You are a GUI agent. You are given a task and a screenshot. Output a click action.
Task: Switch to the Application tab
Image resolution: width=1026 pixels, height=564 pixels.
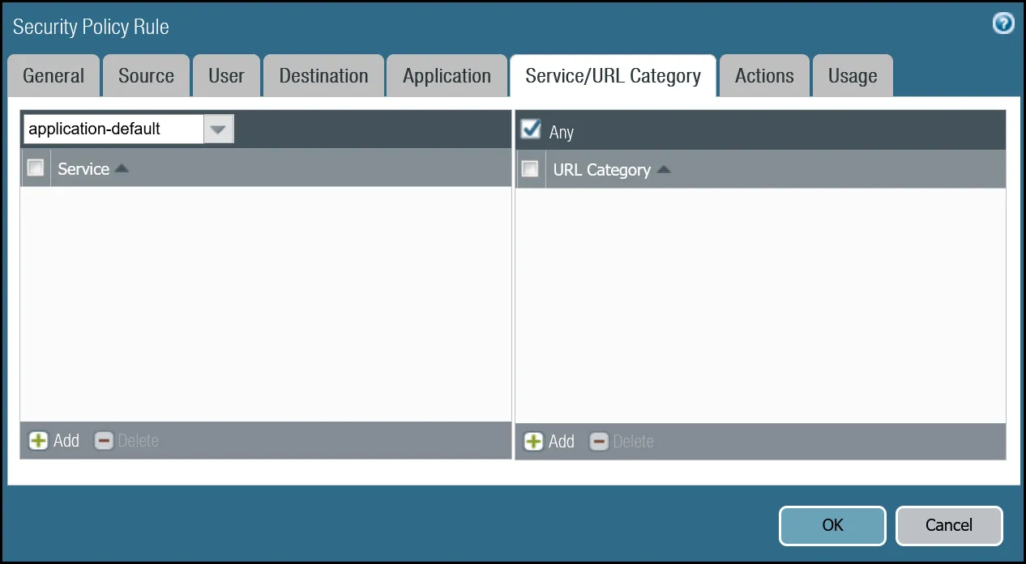(x=447, y=74)
